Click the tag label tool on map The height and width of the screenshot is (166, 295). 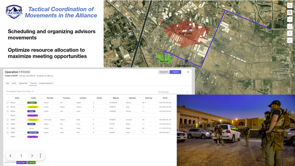290,40
